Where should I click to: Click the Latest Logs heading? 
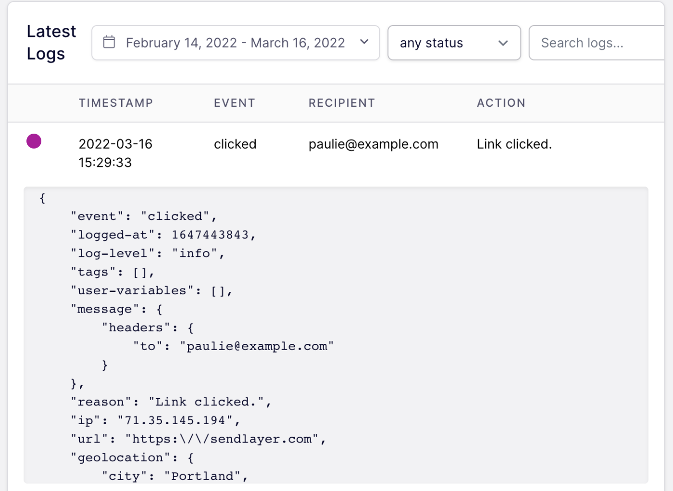pos(51,43)
